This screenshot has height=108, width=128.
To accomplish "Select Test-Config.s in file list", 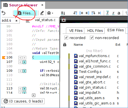I will [90, 72].
